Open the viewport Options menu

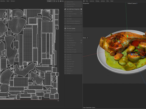(103, 1)
